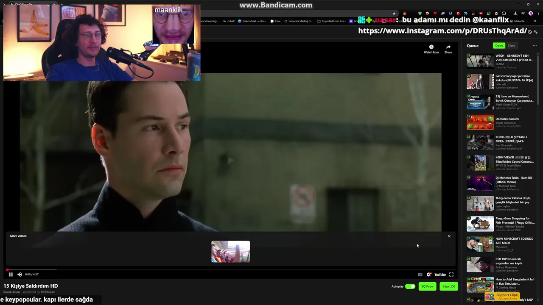Select the İtme ve Momentum clip in the queue
543x305 pixels.
coord(501,102)
